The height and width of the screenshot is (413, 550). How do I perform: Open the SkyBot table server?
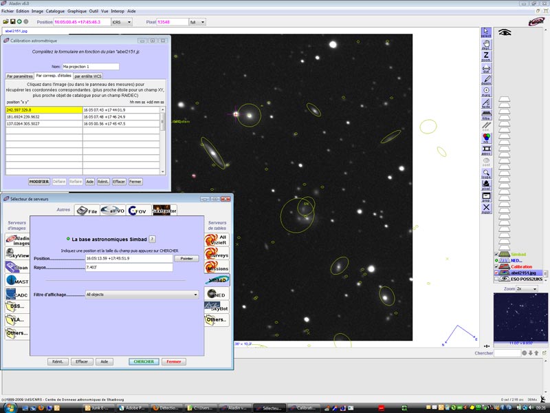click(x=217, y=307)
